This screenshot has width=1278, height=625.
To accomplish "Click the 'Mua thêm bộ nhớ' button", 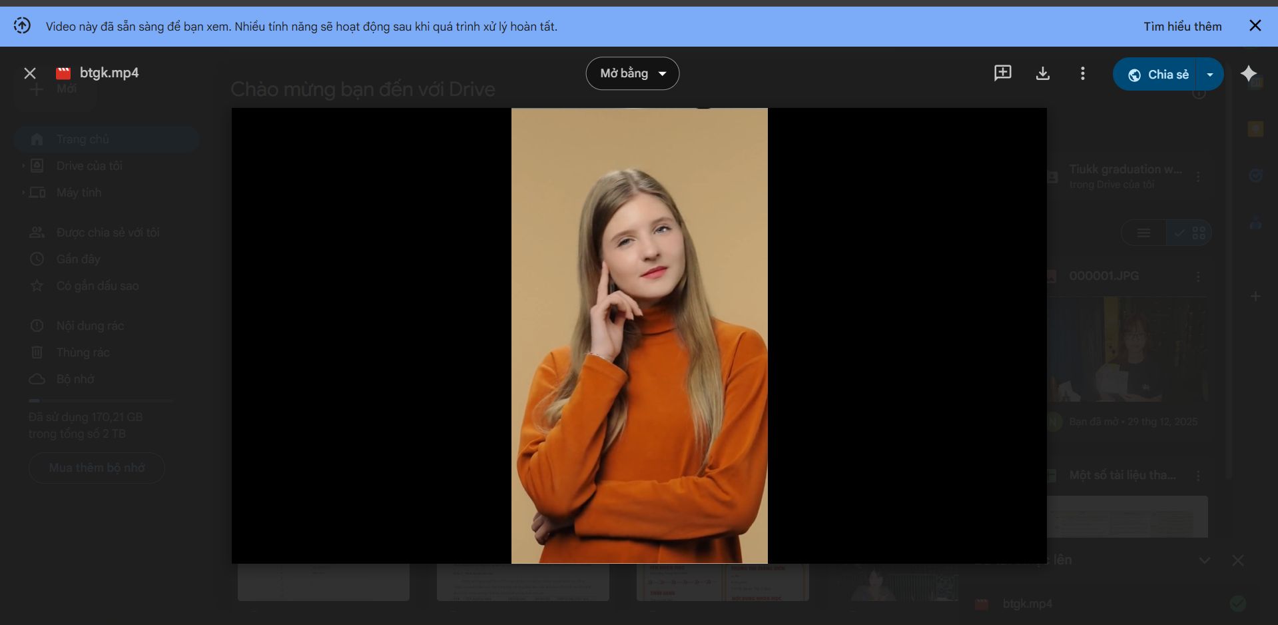I will pyautogui.click(x=97, y=468).
